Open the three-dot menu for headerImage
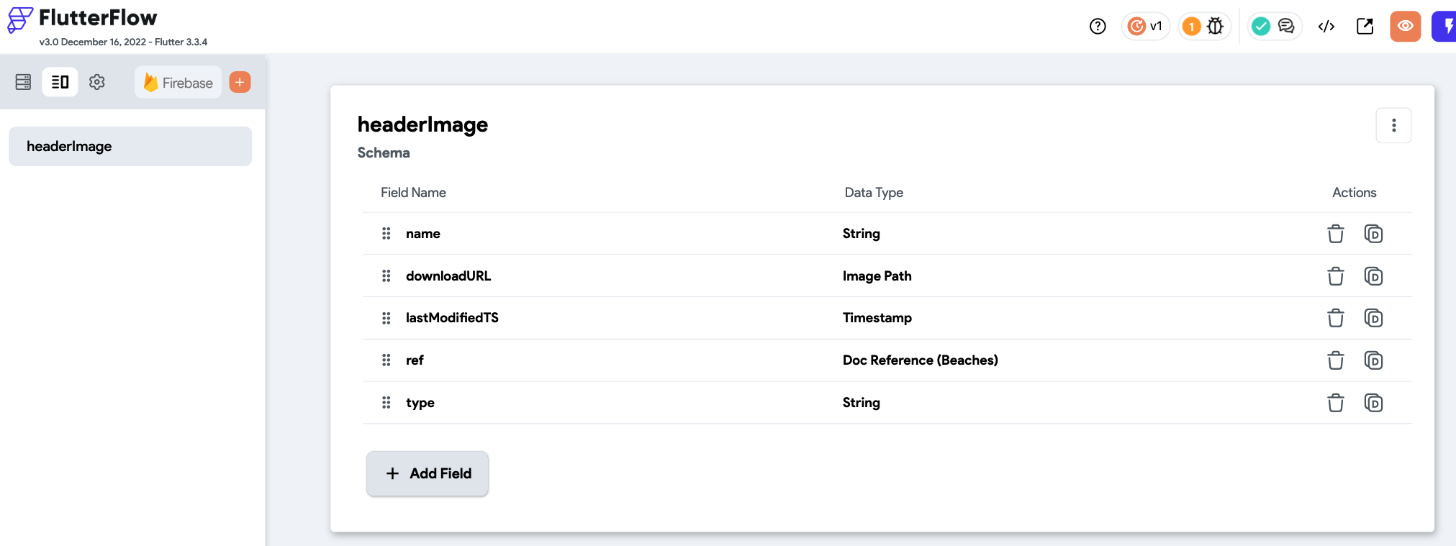The width and height of the screenshot is (1456, 546). click(x=1393, y=126)
